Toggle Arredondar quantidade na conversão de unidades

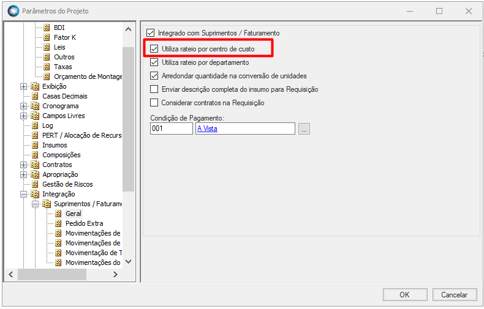click(154, 76)
